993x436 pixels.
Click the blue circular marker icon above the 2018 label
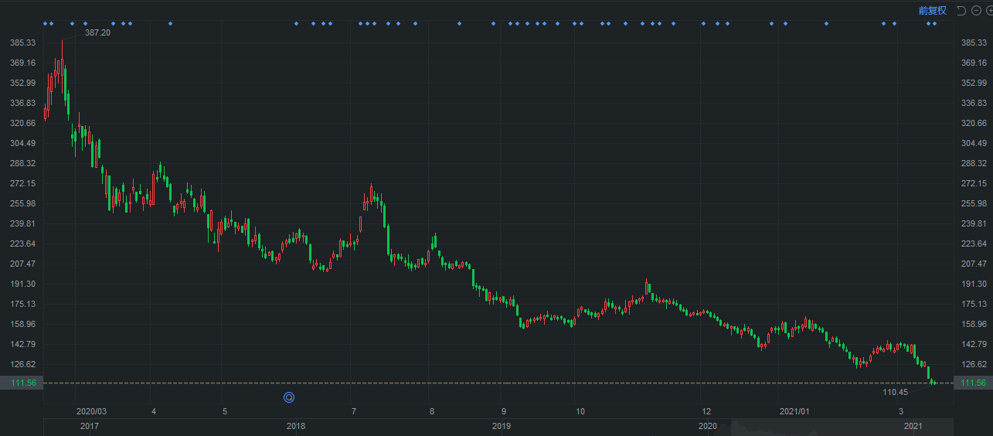(289, 397)
